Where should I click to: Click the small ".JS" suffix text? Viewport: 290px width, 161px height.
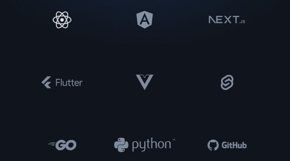click(242, 21)
